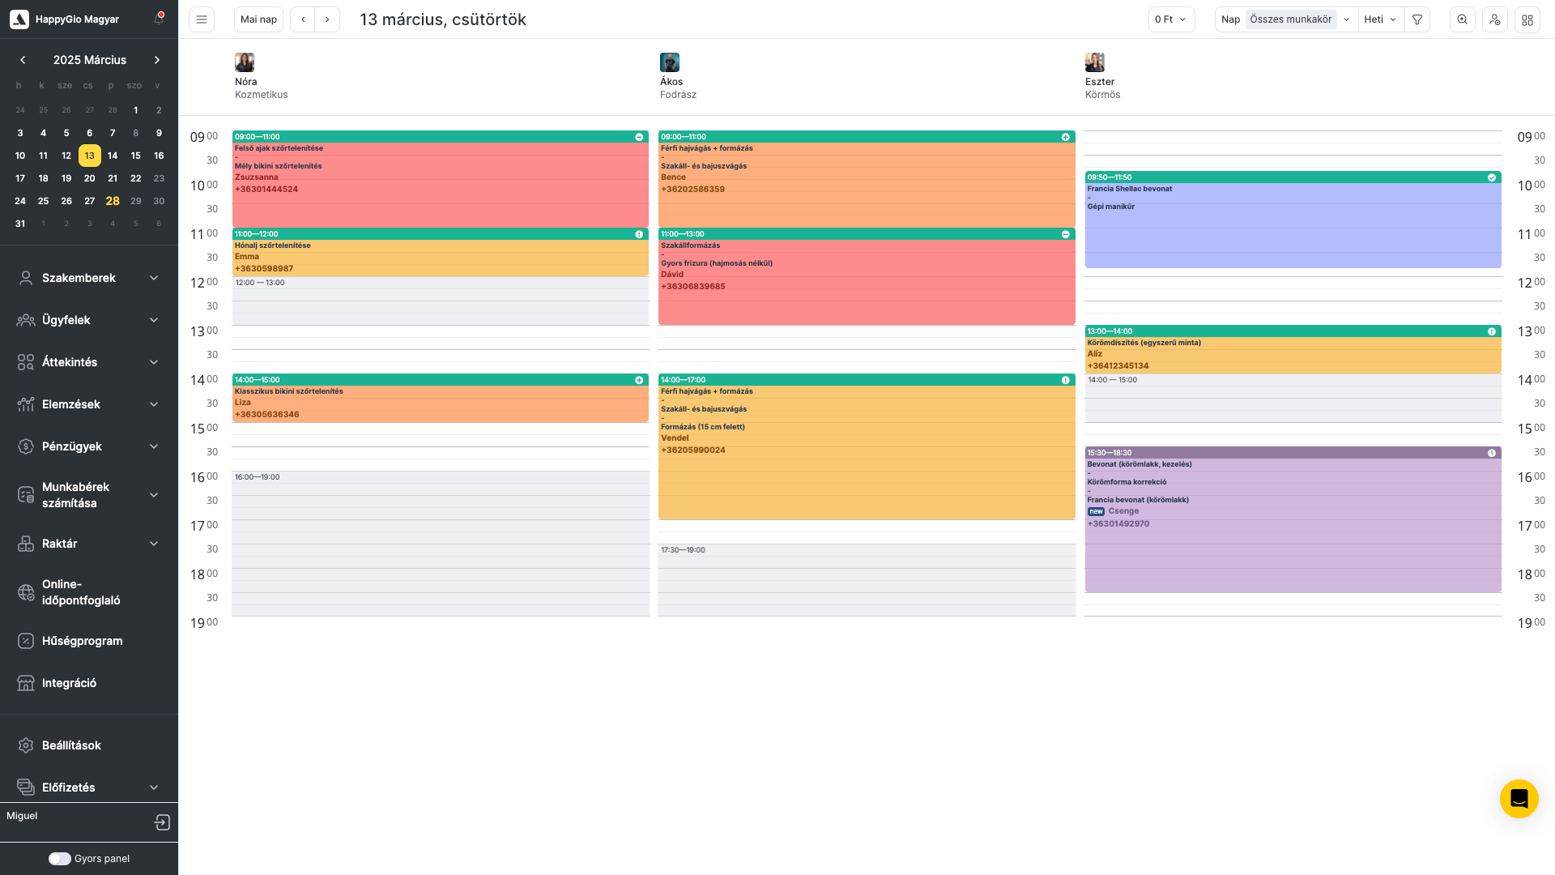Viewport: 1555px width, 875px height.
Task: Open the hamburger menu button
Action: 202,19
